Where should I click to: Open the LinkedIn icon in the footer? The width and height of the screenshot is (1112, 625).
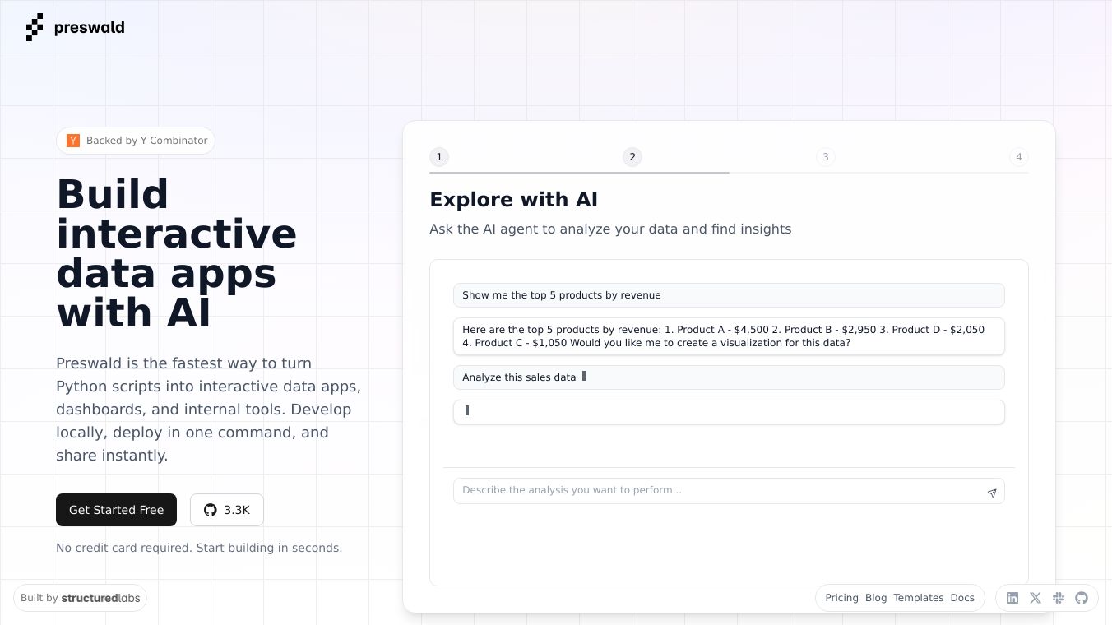click(1012, 598)
